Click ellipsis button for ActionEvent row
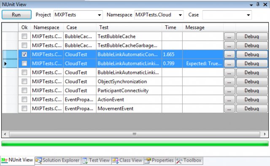Screen dimensions: 270x166 pos(229,99)
